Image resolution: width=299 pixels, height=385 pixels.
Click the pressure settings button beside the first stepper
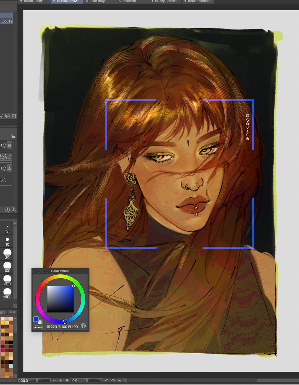coord(10,145)
